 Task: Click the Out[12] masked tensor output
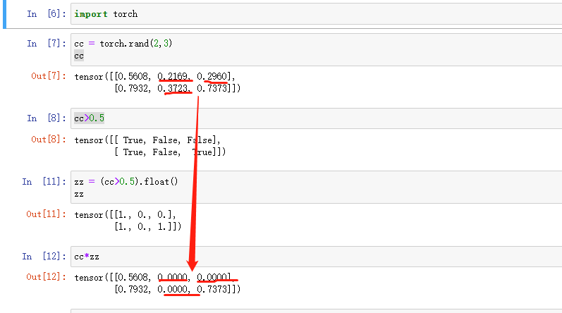tap(157, 283)
